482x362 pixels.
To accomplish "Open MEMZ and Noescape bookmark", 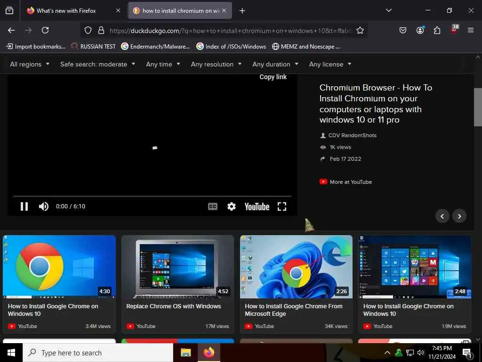I will pyautogui.click(x=306, y=47).
